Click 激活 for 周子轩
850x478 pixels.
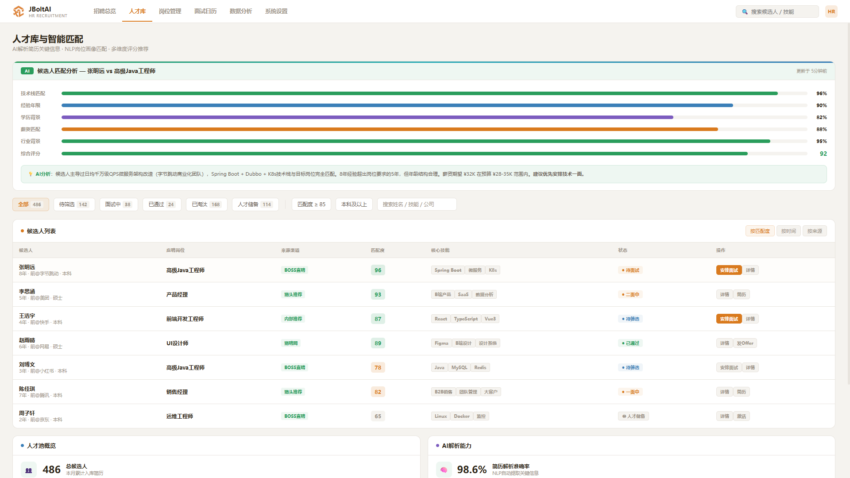click(742, 416)
